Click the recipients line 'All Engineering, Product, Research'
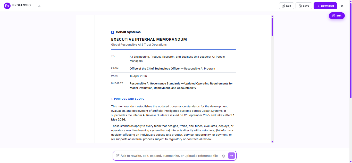The height and width of the screenshot is (163, 352). [x=177, y=59]
